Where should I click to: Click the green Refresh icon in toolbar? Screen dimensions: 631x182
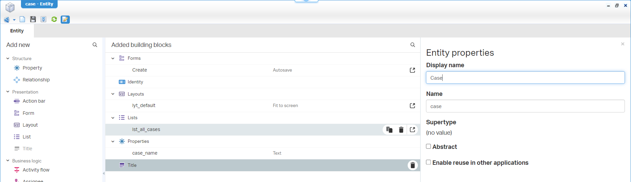click(54, 19)
